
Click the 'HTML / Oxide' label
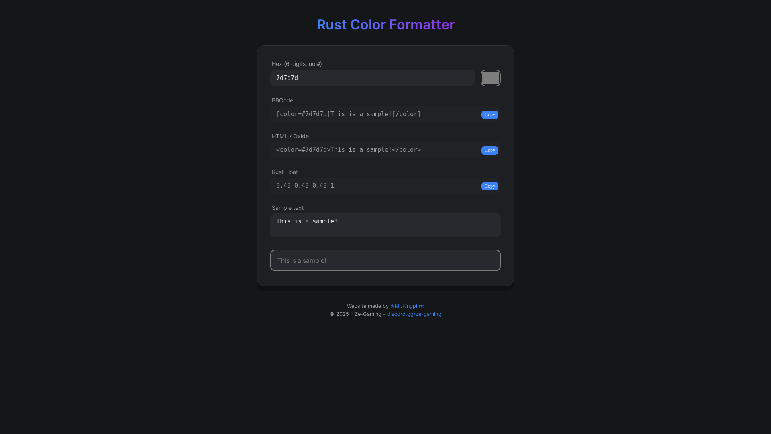tap(290, 136)
